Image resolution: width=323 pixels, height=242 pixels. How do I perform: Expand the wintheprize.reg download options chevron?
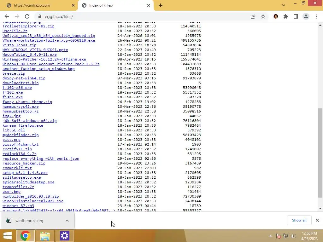click(67, 221)
